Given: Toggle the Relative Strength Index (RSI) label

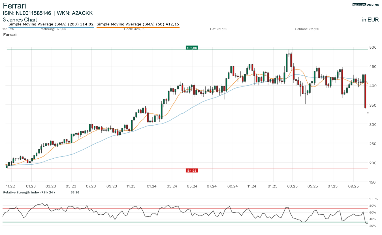Looking at the screenshot, I should click(x=29, y=193).
